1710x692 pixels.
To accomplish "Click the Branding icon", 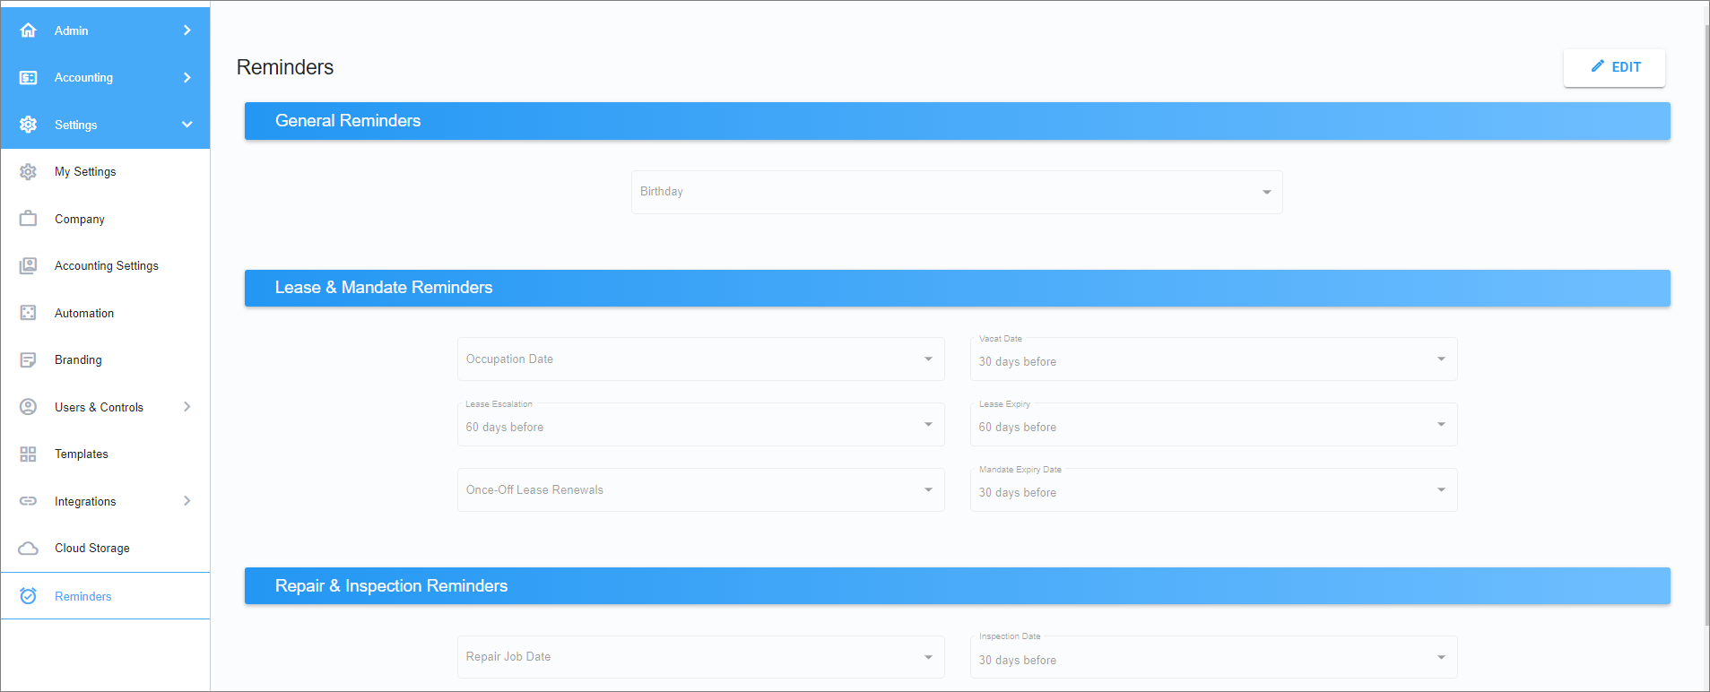I will (x=28, y=360).
